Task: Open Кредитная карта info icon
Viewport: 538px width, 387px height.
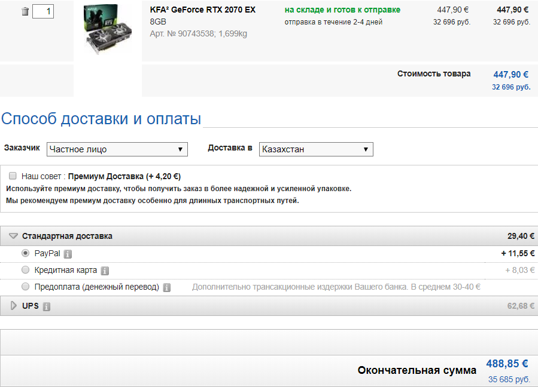Action: [x=105, y=271]
